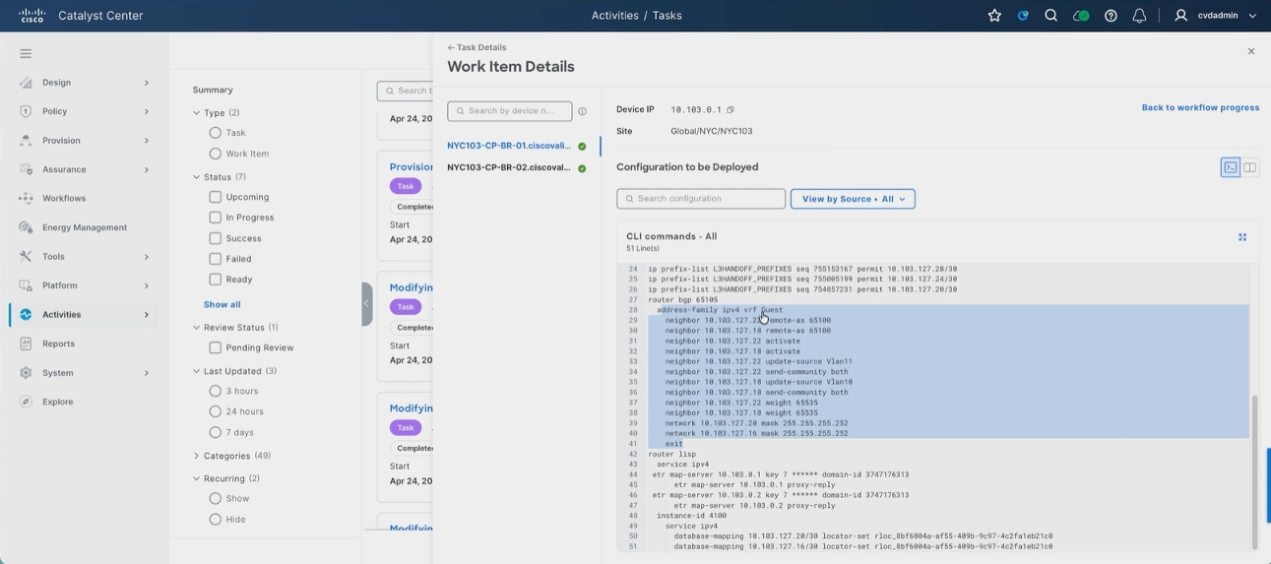Check the In Progress status checkbox

pyautogui.click(x=215, y=218)
